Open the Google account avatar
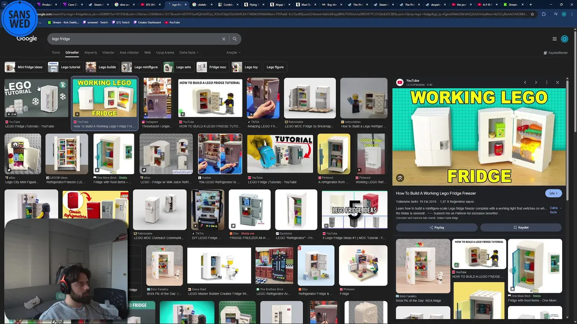Viewport: 577px width, 324px height. pyautogui.click(x=564, y=39)
